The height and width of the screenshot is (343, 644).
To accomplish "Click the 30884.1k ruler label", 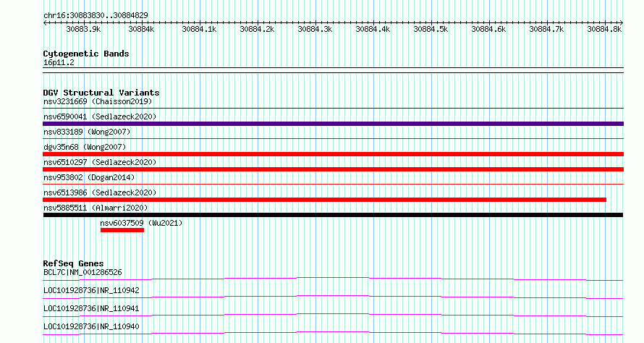I will (199, 29).
